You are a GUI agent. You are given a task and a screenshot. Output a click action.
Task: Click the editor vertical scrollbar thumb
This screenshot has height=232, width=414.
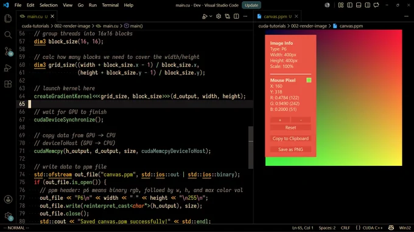click(x=251, y=148)
